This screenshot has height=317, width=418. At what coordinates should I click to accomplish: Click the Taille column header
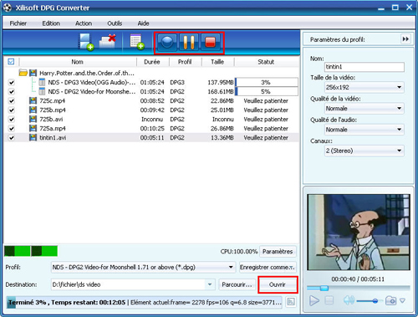click(x=217, y=62)
